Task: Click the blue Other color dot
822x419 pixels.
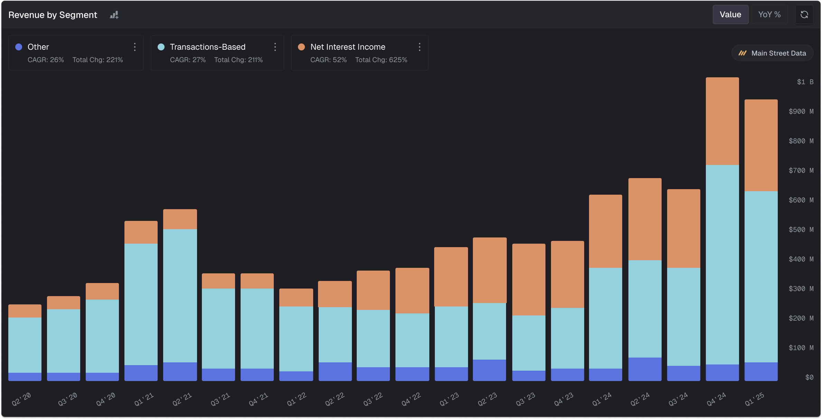Action: [x=19, y=47]
